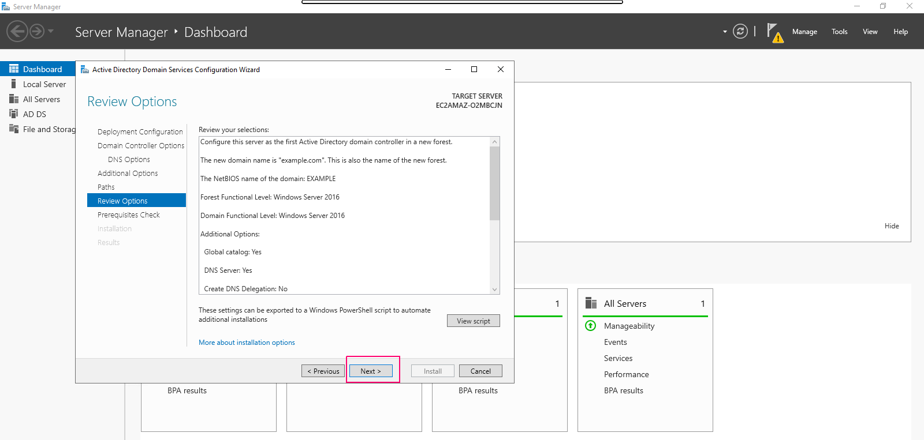Open Events in All Servers tile
Image resolution: width=924 pixels, height=440 pixels.
pos(615,342)
